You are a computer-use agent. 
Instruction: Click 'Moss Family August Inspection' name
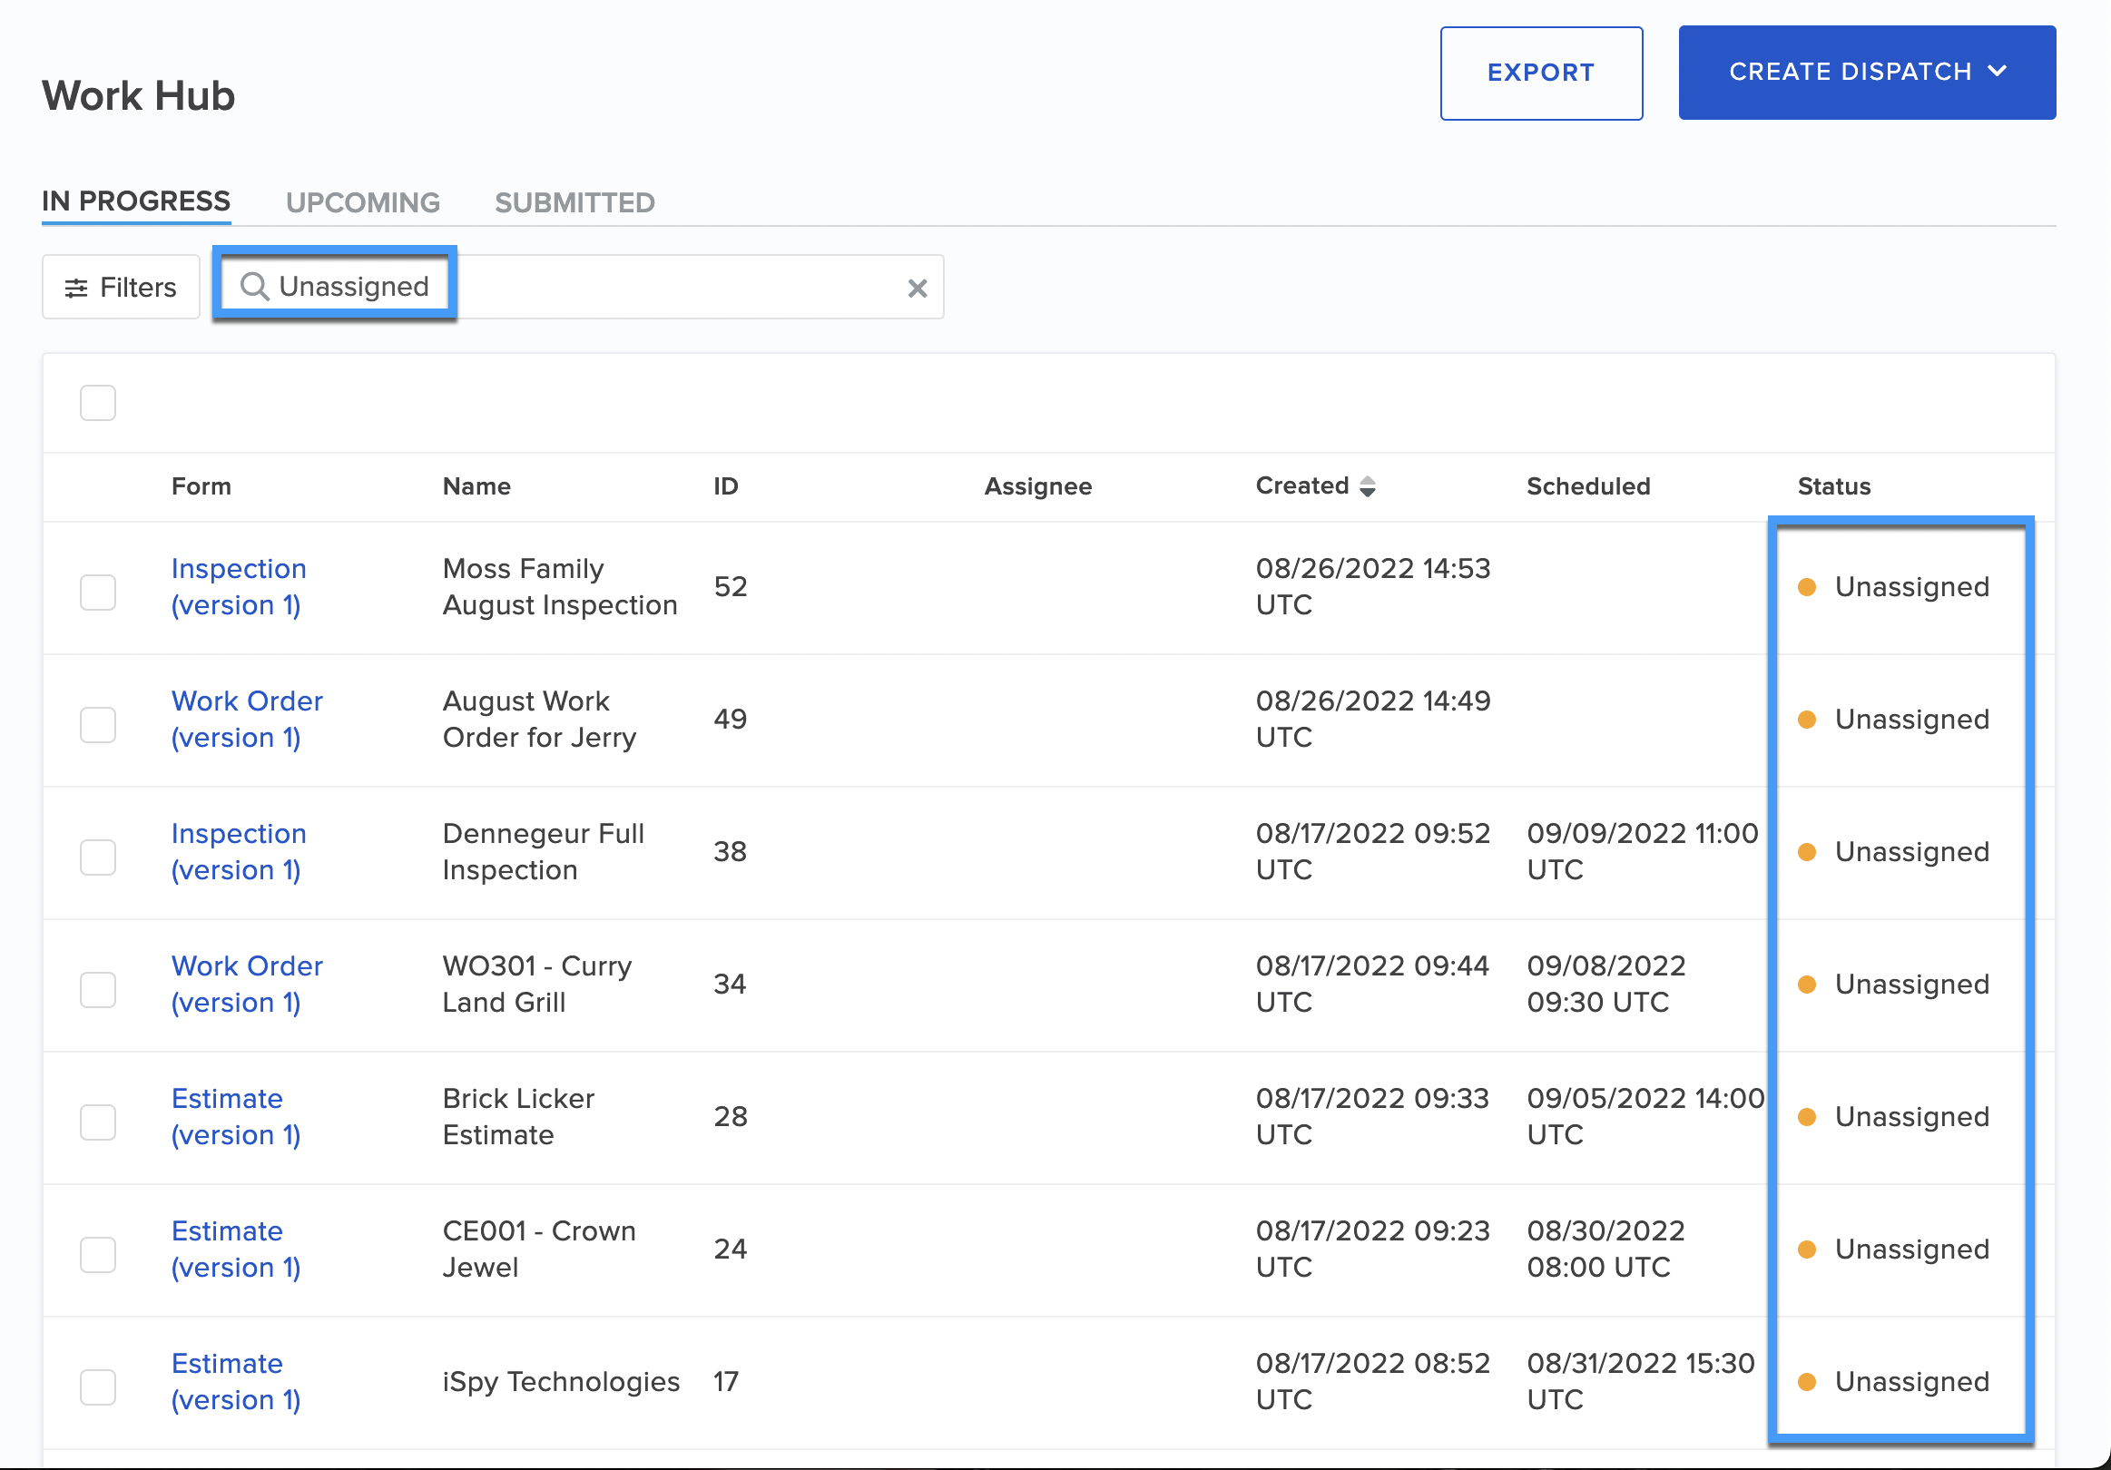(560, 587)
